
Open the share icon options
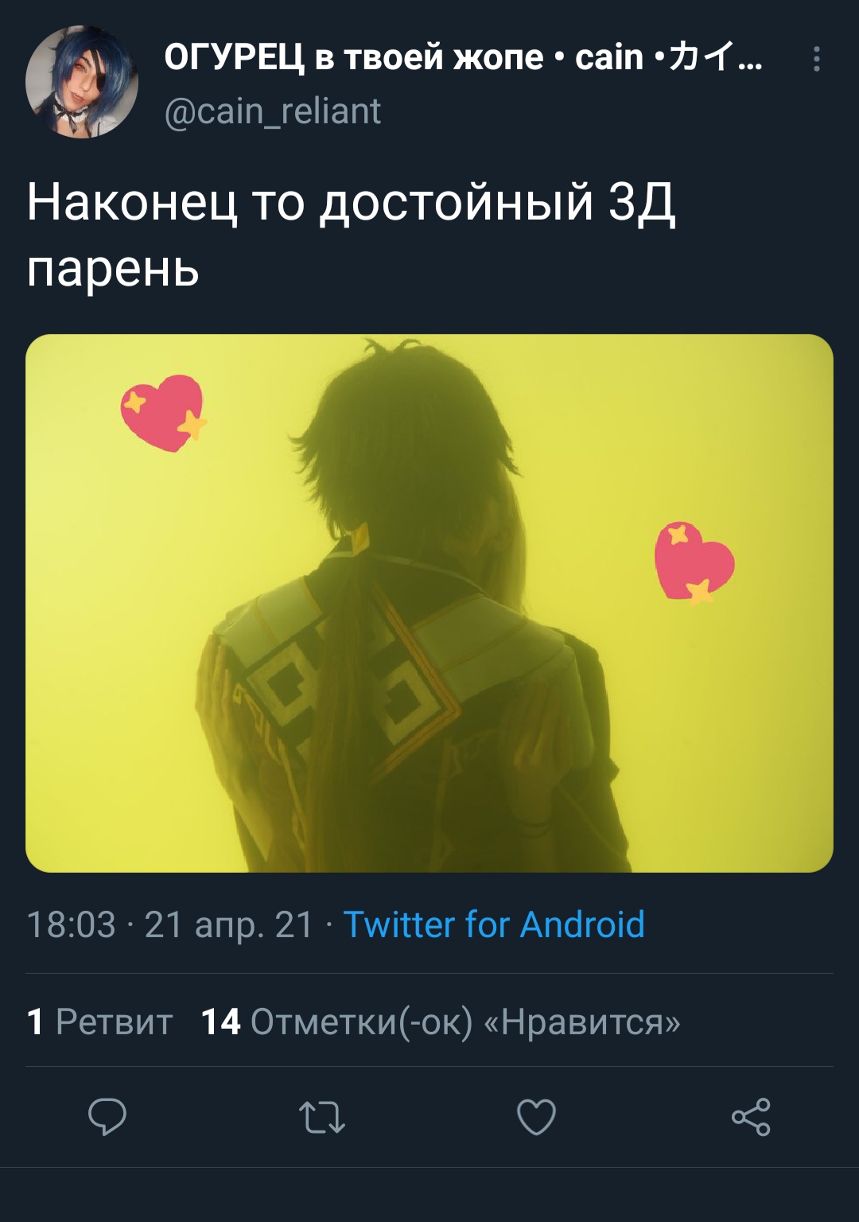point(751,1116)
